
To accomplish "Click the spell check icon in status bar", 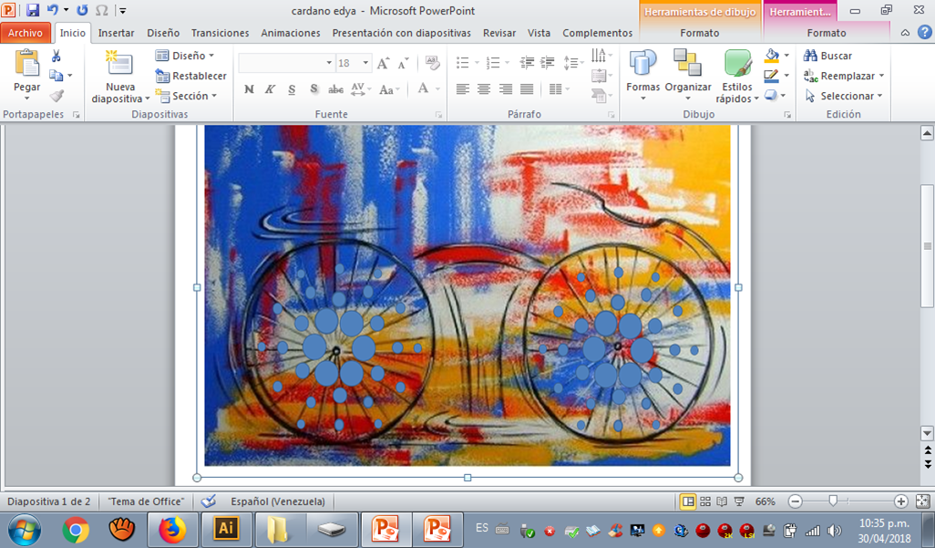I will point(209,501).
